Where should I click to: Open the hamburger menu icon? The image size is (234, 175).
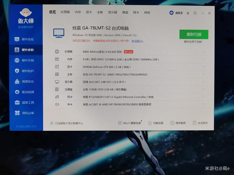point(195,13)
